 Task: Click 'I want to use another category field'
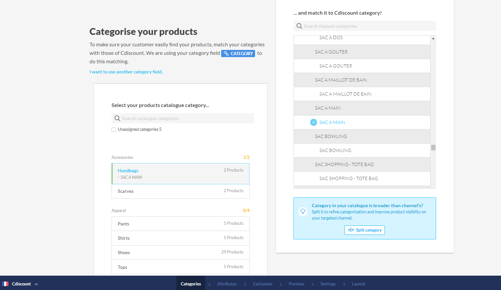point(126,72)
